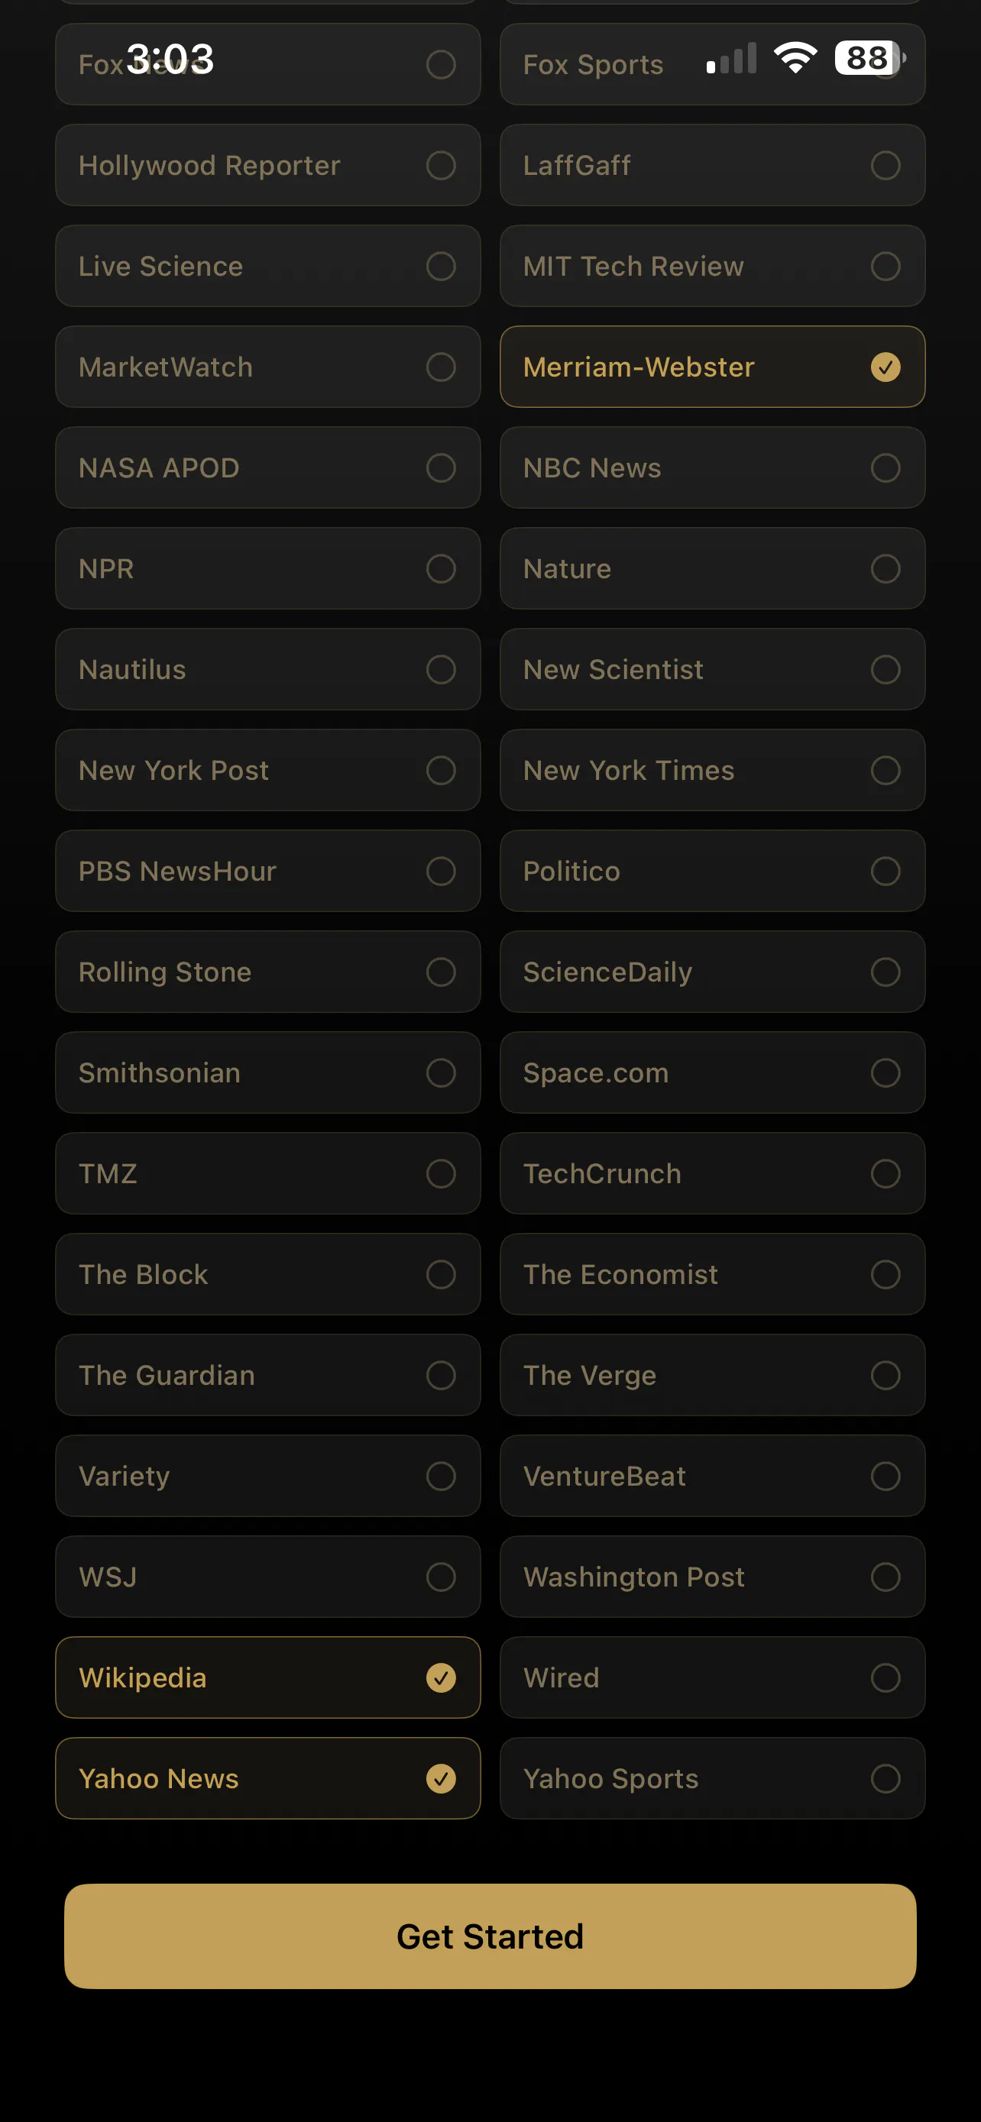Select the LaffGaff source
The image size is (981, 2122).
[x=713, y=165]
